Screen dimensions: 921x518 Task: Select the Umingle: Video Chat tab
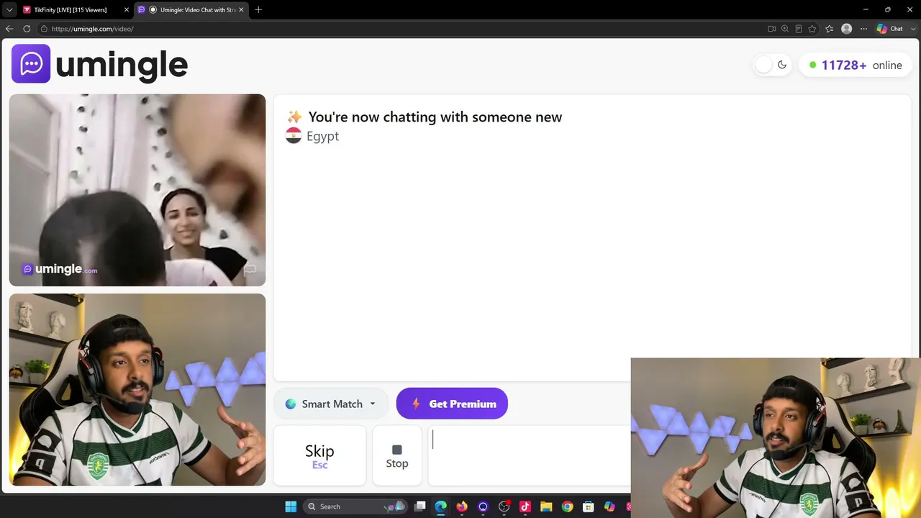click(192, 9)
